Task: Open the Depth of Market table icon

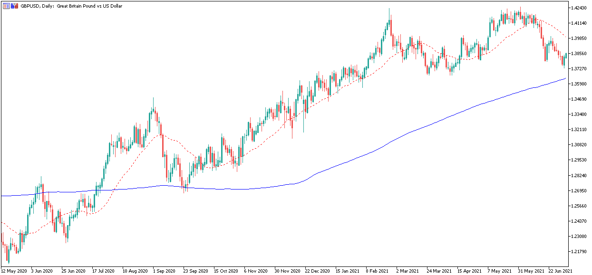Action: (x=7, y=6)
